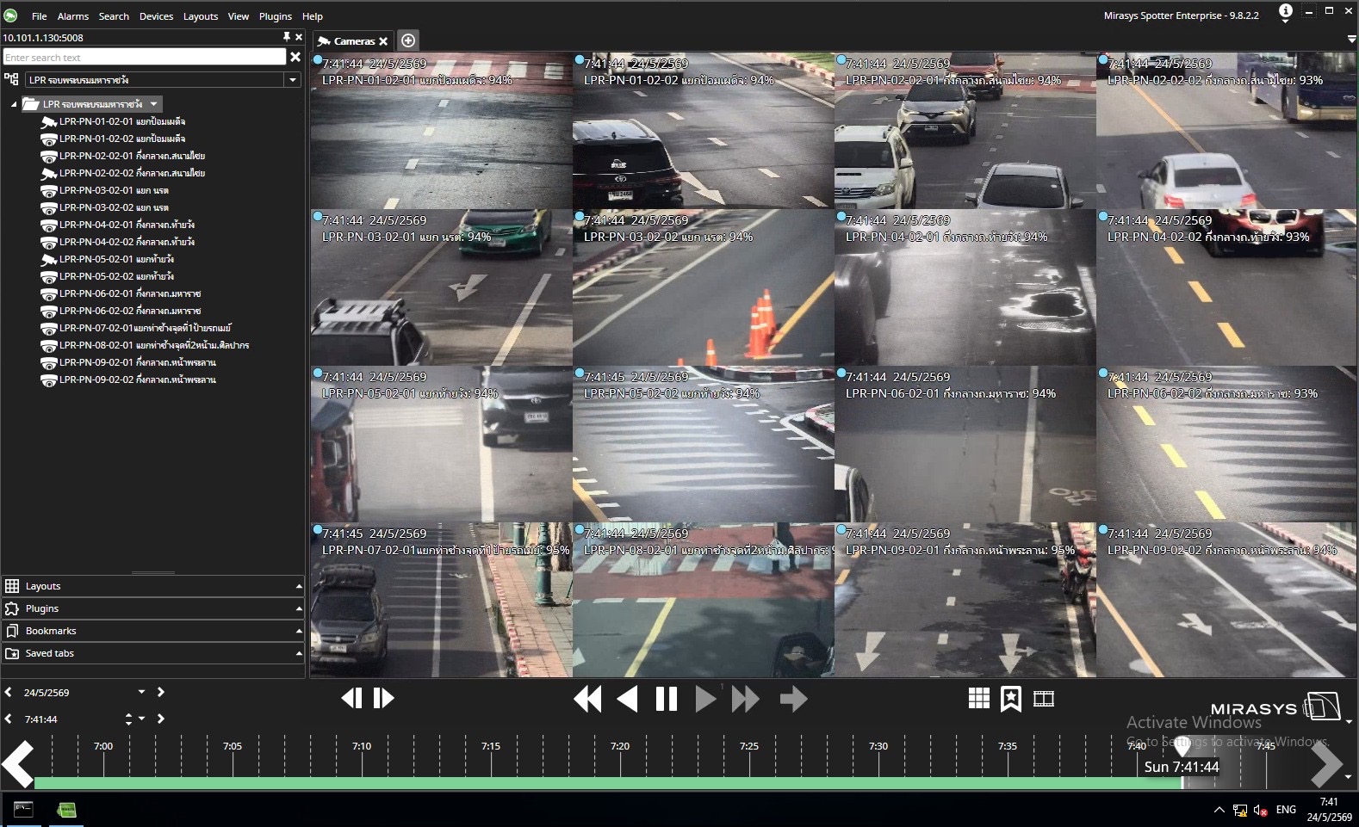
Task: Click the fast rewind double-arrow button
Action: 587,699
